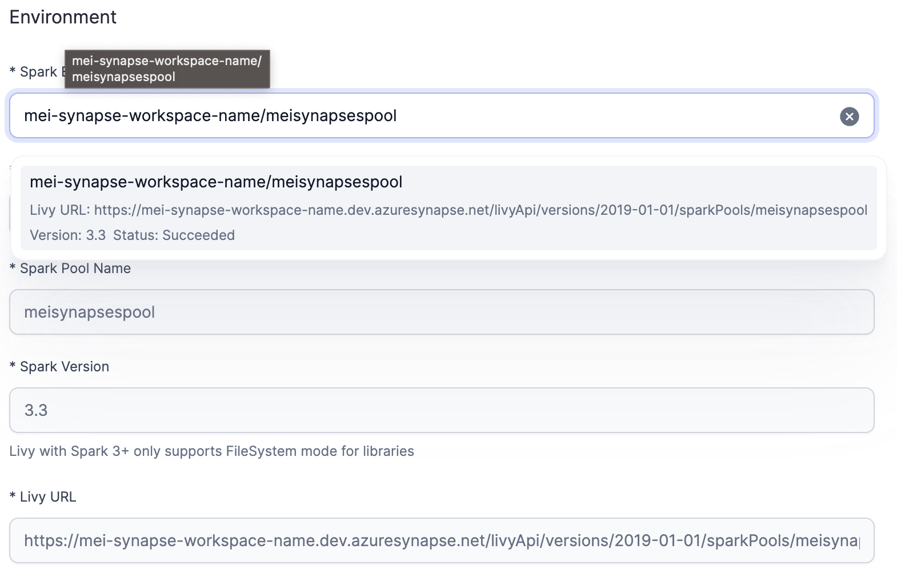Clear the Spark environment selection with the X icon

click(849, 117)
